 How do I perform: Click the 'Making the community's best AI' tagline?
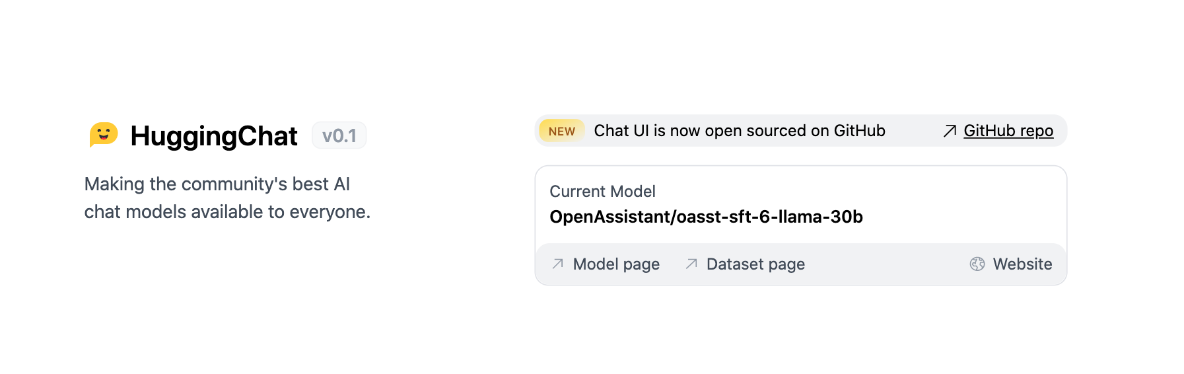pos(217,184)
